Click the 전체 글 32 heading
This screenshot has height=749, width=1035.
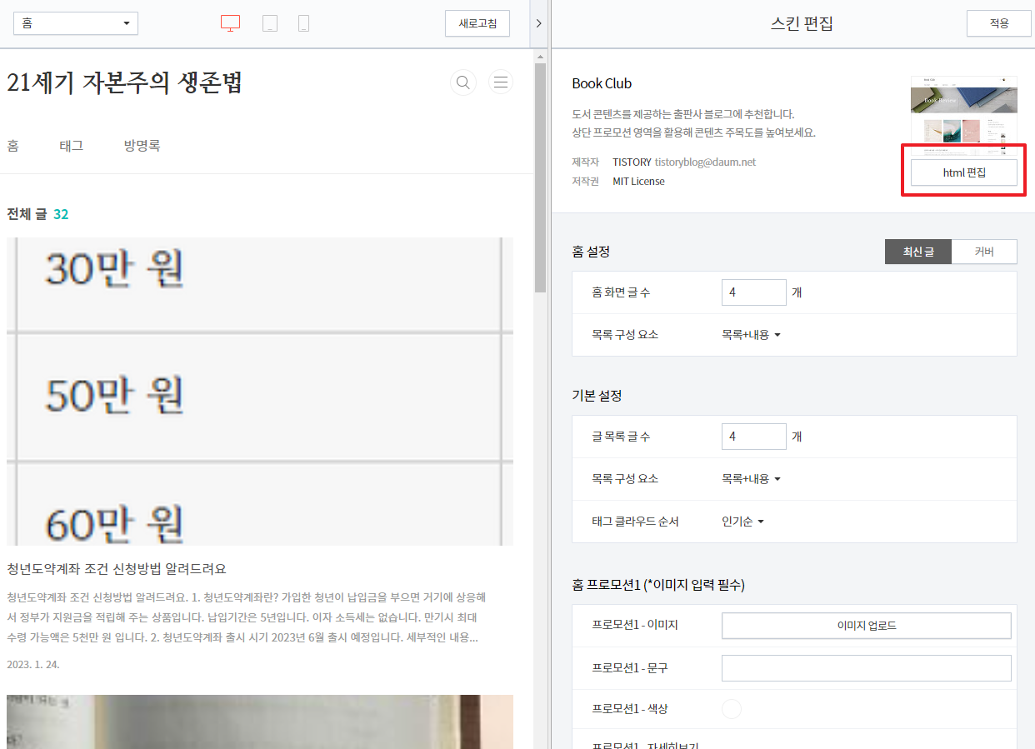pyautogui.click(x=37, y=214)
